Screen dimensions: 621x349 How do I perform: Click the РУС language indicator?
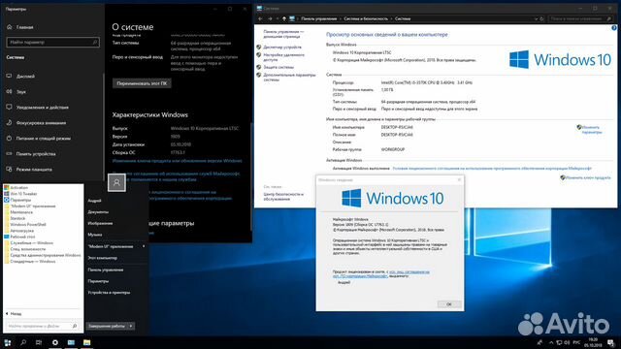click(x=576, y=342)
